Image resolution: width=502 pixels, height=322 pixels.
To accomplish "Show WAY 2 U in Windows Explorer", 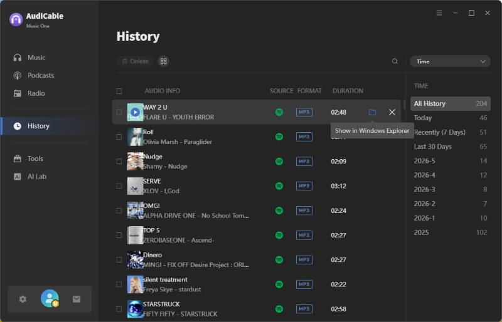I will pyautogui.click(x=372, y=112).
